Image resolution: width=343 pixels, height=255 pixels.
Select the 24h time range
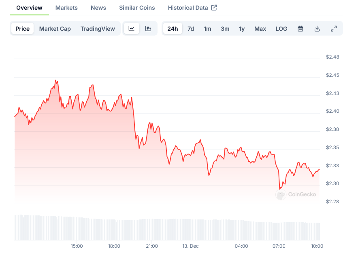[x=173, y=29]
